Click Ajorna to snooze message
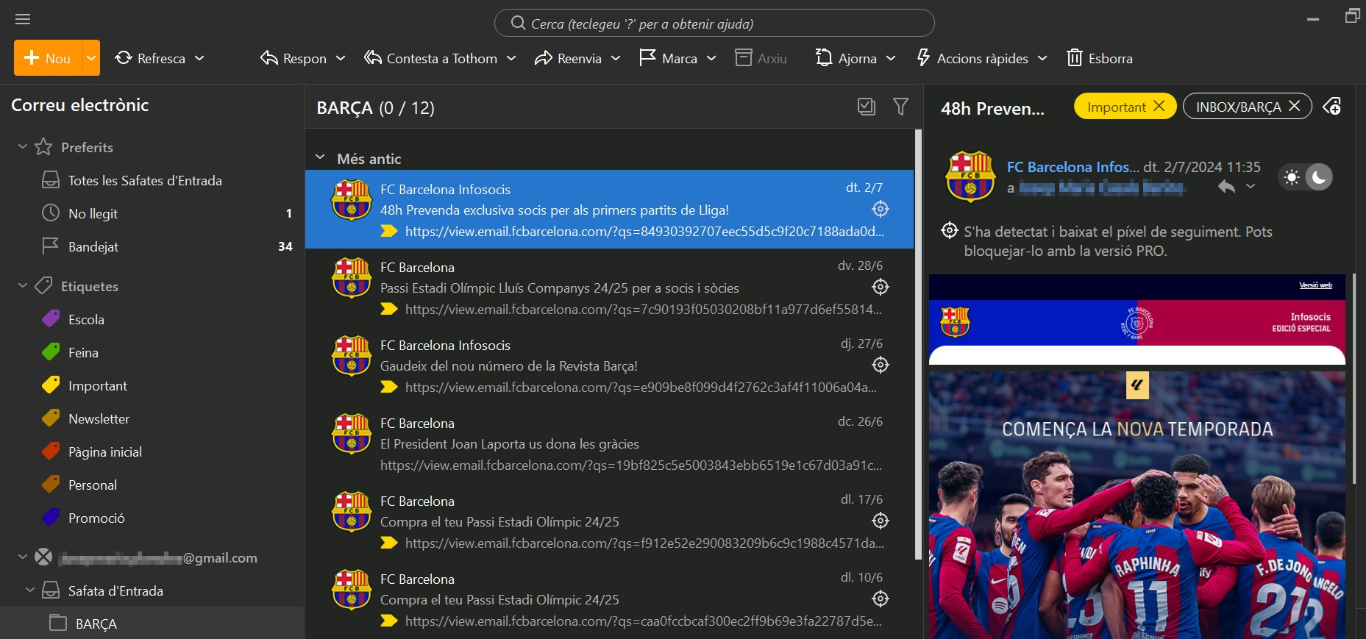The image size is (1366, 639). click(x=846, y=58)
